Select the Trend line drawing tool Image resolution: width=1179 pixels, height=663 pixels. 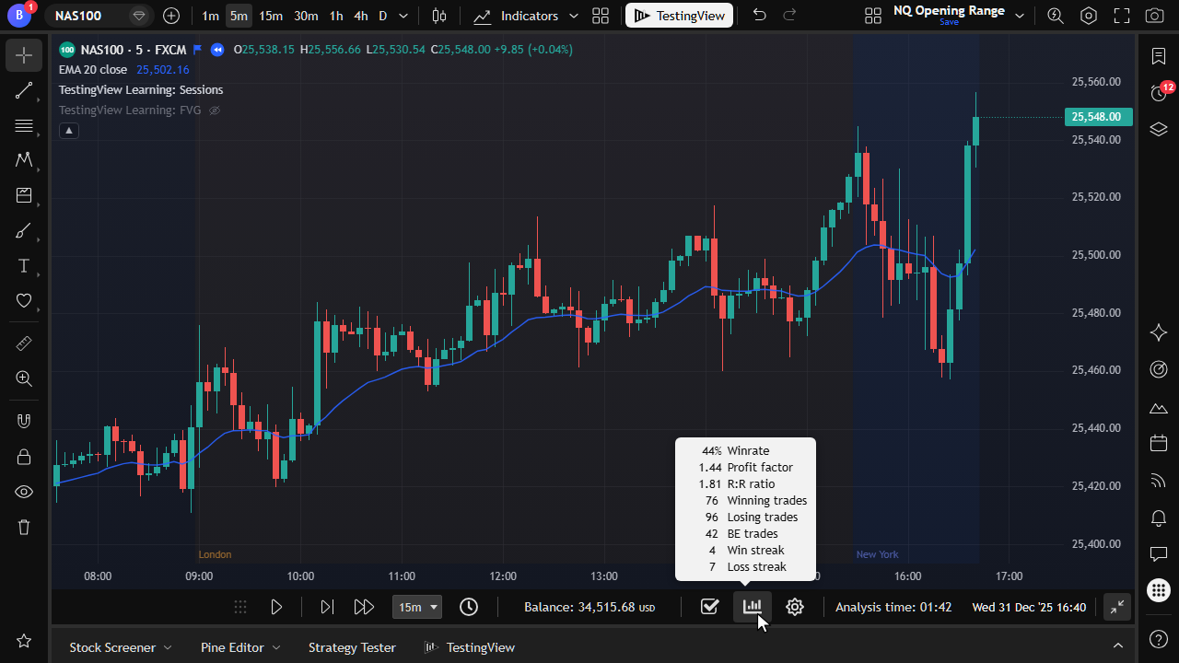point(24,91)
